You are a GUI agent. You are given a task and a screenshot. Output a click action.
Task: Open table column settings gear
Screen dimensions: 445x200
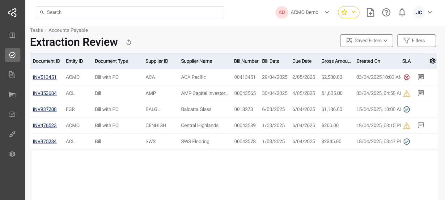pyautogui.click(x=433, y=61)
